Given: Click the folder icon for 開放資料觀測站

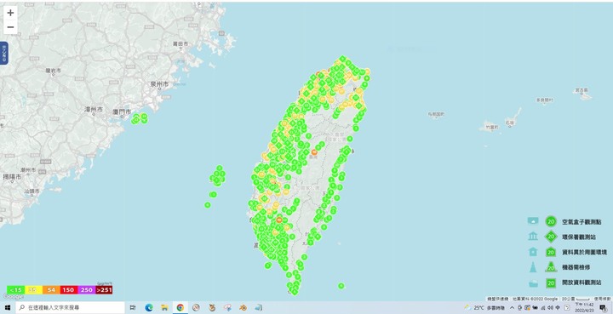Looking at the screenshot, I should [533, 283].
